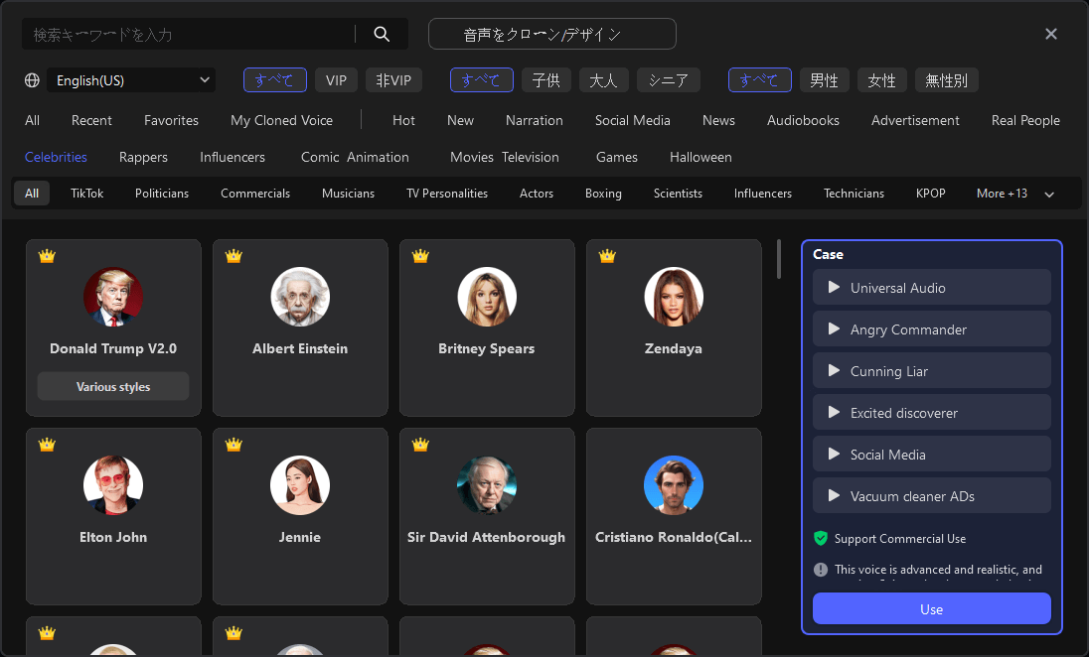Click the voice list vertical scrollbar

click(x=779, y=259)
